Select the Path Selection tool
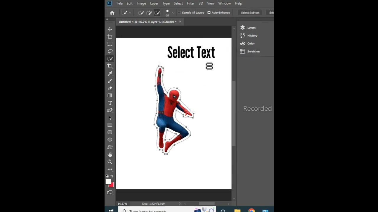Viewport: 378px width, 212px height. pyautogui.click(x=110, y=117)
